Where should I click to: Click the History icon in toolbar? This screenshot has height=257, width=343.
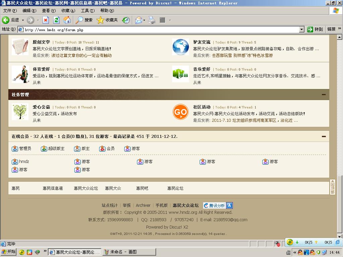(x=126, y=20)
